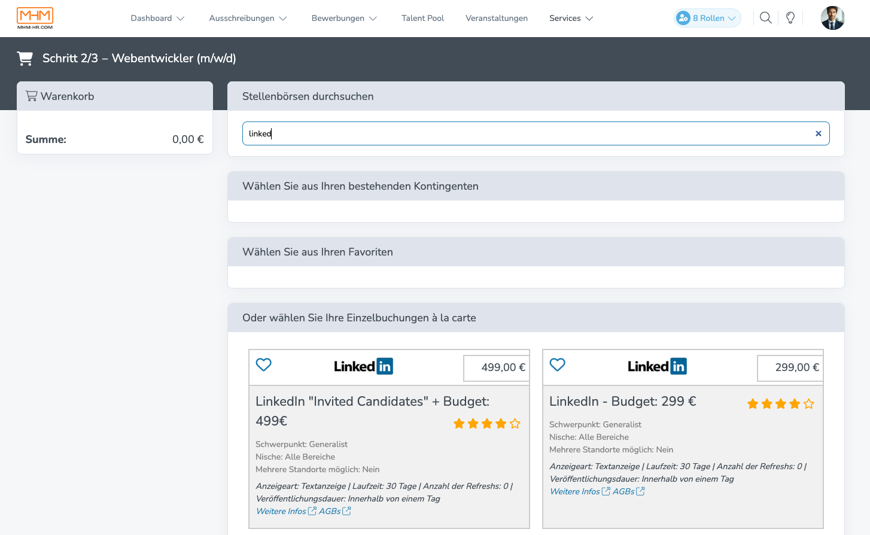Click the Warenkorb cart icon
The height and width of the screenshot is (535, 870).
pos(32,96)
